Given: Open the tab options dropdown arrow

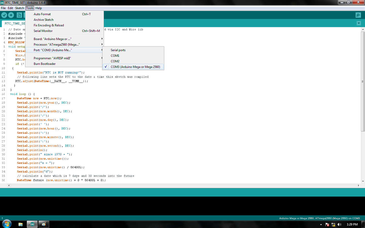Looking at the screenshot, I should tap(359, 23).
